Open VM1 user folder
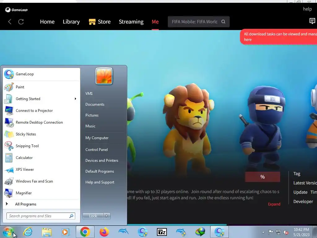Image resolution: width=317 pixels, height=238 pixels. (x=89, y=94)
